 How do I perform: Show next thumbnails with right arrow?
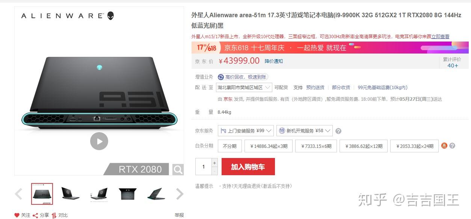point(180,194)
